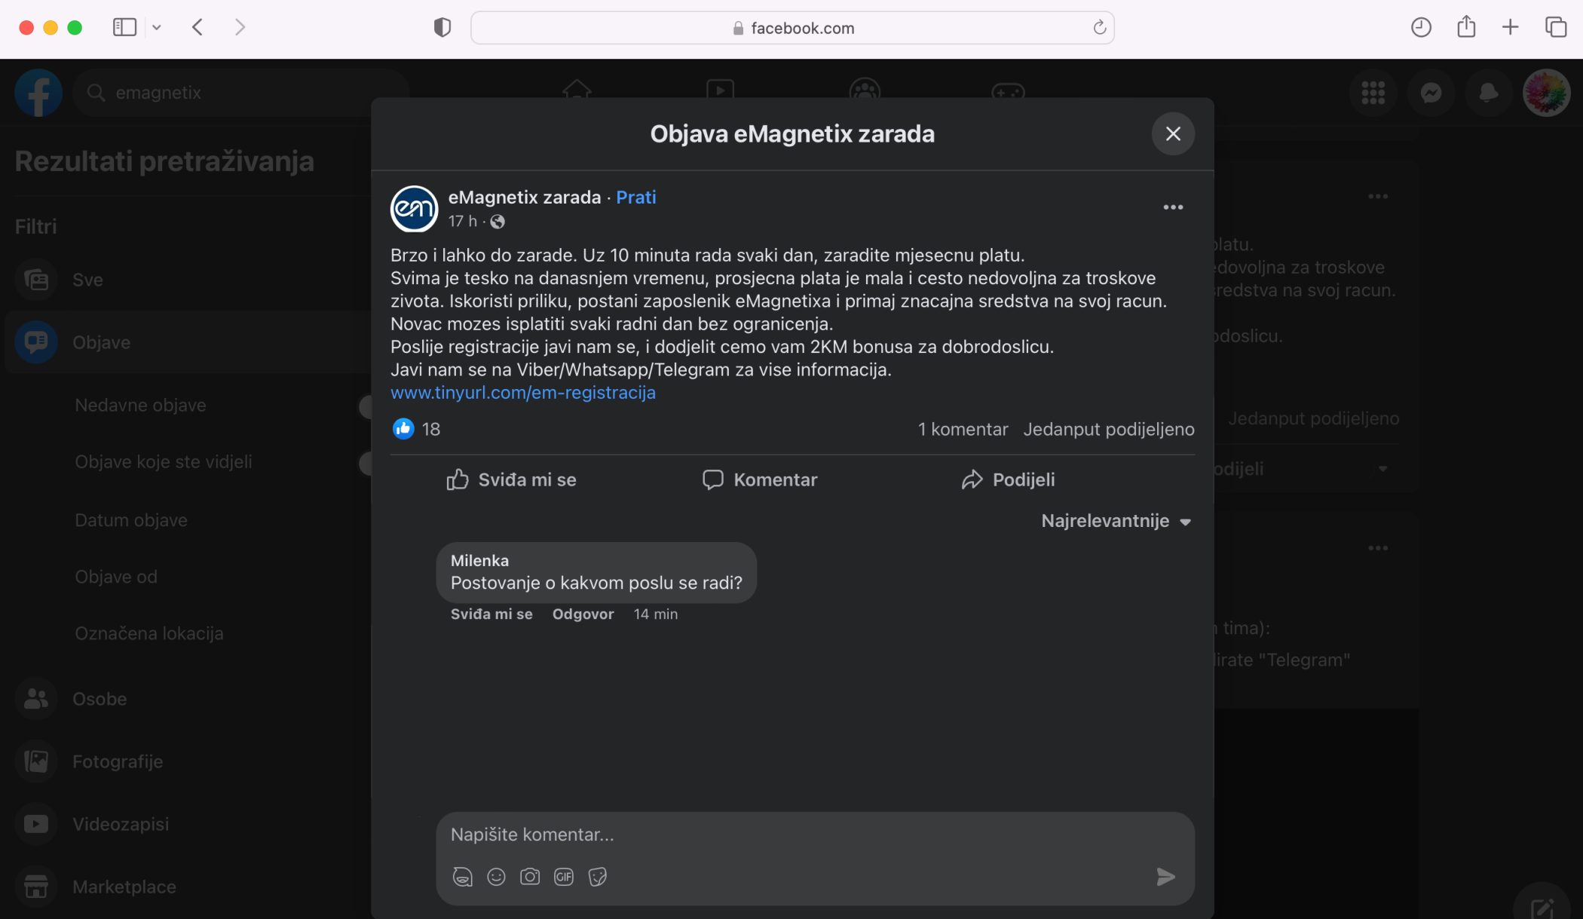Attach a photo using camera icon
Viewport: 1583px width, 919px height.
point(530,877)
